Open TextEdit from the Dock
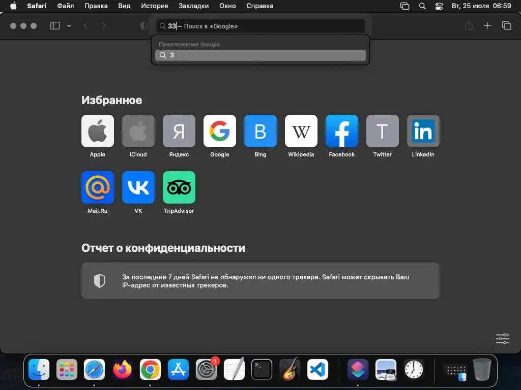The image size is (521, 390). [234, 369]
